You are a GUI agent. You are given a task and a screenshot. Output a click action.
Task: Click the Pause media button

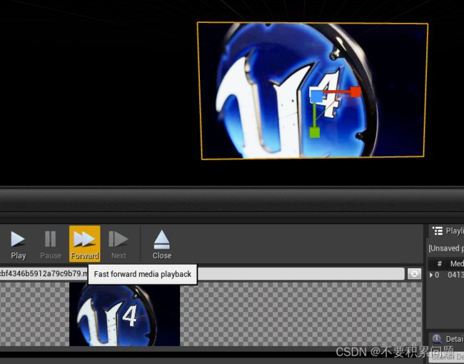(x=51, y=245)
